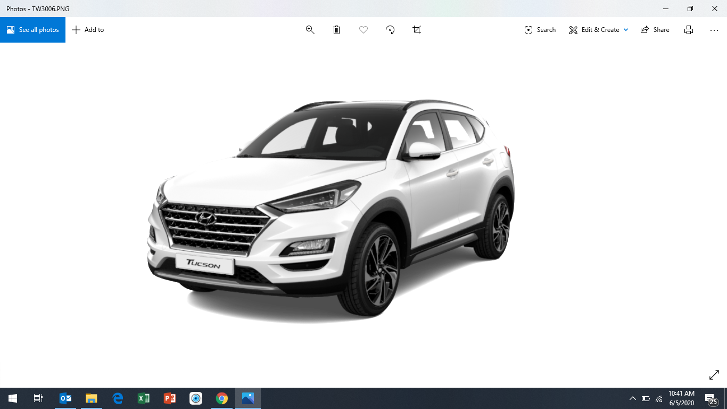Launch Outlook from the taskbar
The image size is (727, 409).
(x=65, y=398)
